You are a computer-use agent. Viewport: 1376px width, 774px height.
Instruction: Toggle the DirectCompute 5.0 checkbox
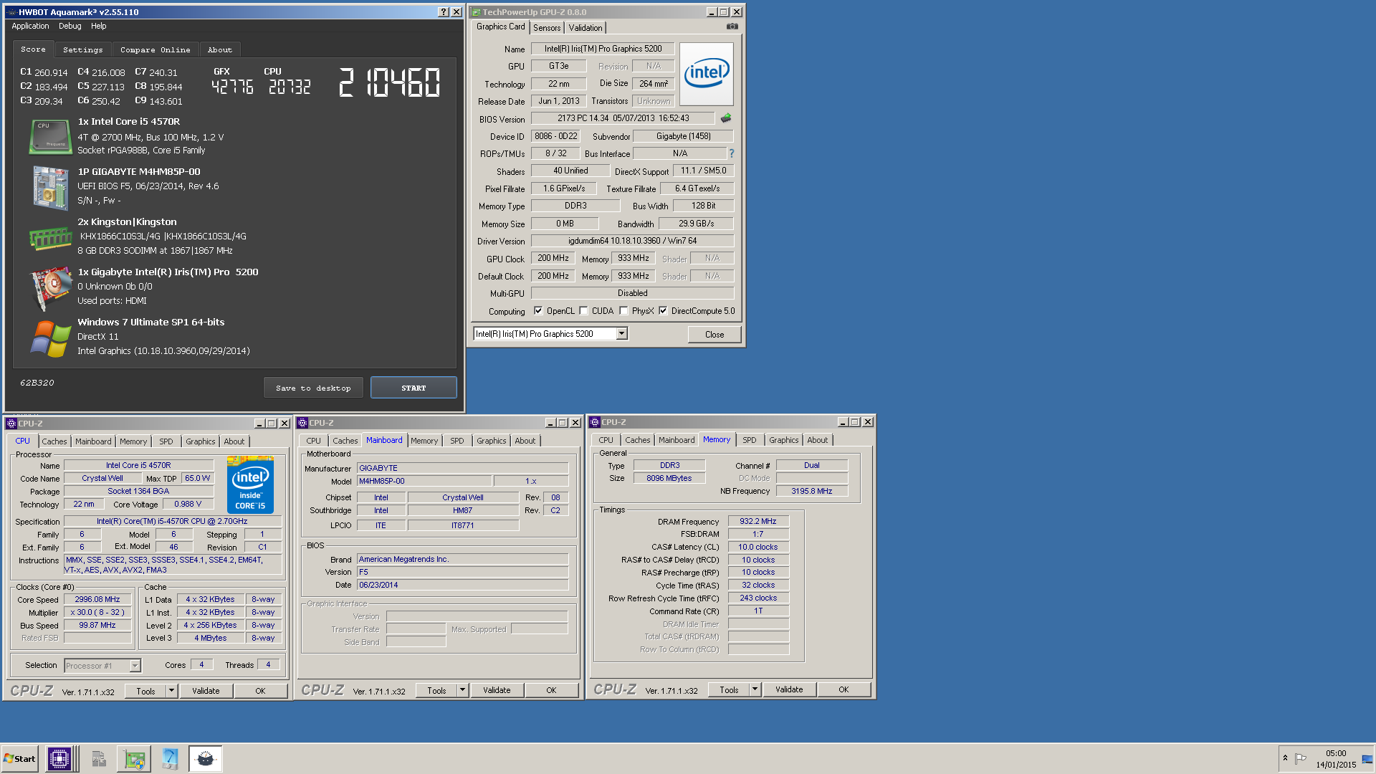click(x=663, y=311)
